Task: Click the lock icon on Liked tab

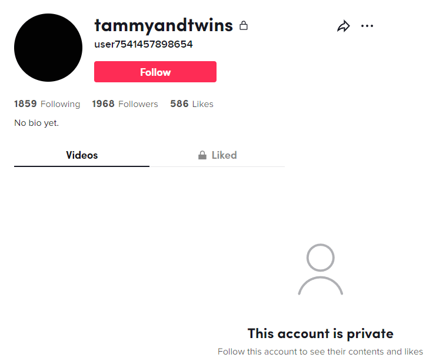Action: (x=202, y=155)
